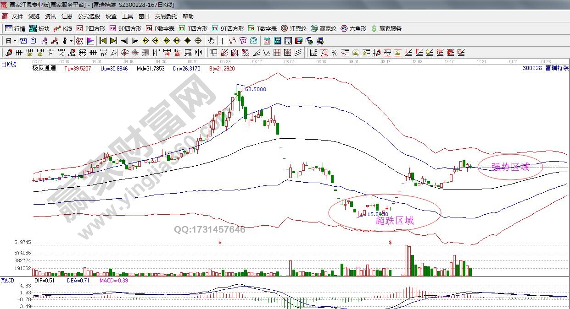Toggle the crosshair cursor button
This screenshot has width=570, height=309.
(222, 41)
